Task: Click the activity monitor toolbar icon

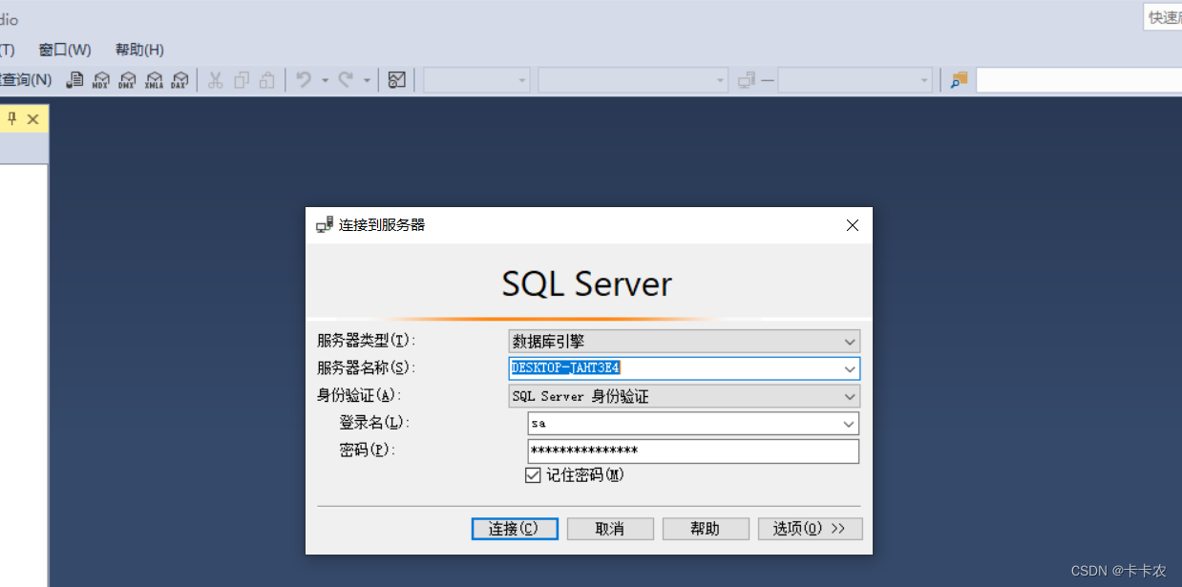Action: point(397,80)
